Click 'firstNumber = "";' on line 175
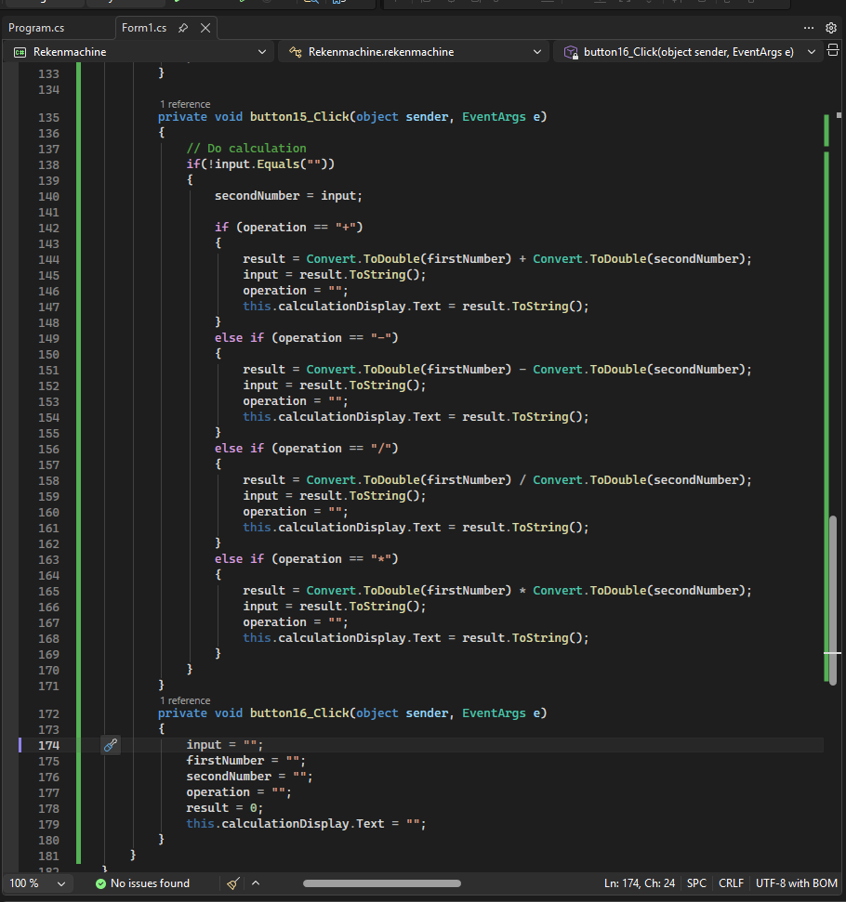 tap(246, 761)
